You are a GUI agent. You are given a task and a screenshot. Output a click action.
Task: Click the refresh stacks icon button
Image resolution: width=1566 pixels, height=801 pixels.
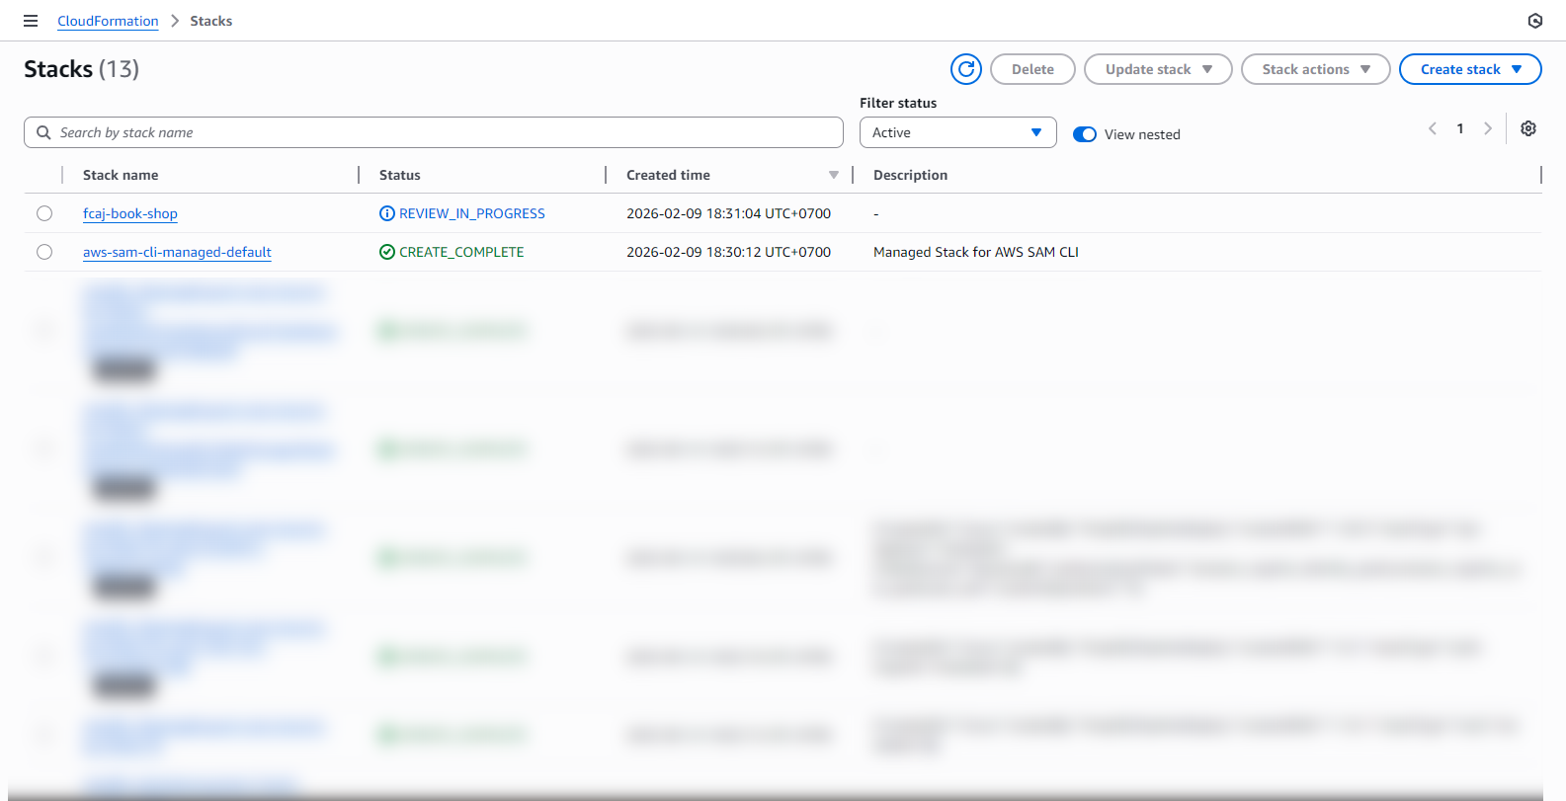click(966, 69)
